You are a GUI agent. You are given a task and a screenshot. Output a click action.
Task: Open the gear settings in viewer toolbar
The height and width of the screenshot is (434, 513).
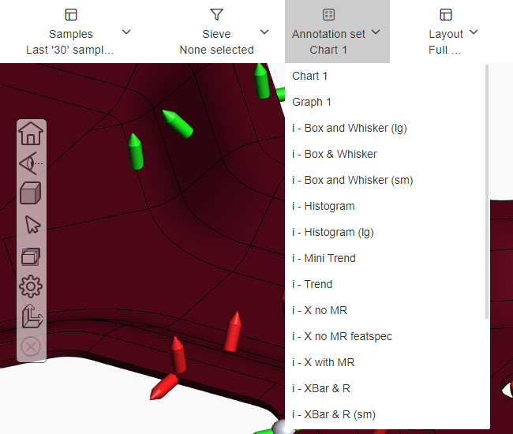[31, 286]
